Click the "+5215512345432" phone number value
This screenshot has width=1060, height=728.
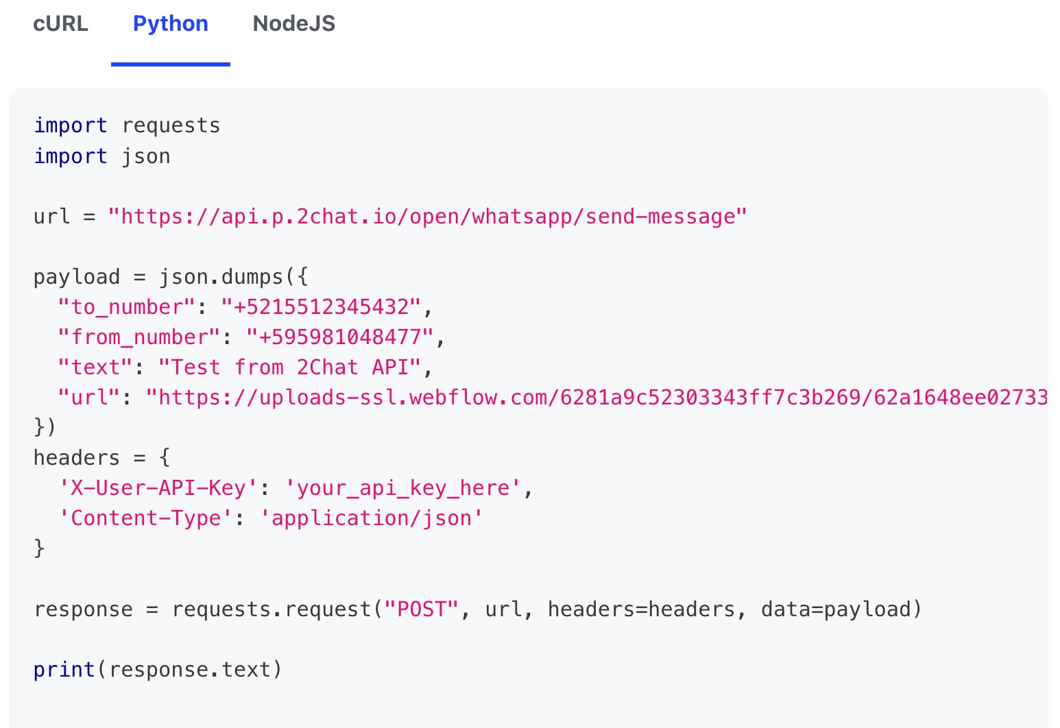pyautogui.click(x=321, y=307)
